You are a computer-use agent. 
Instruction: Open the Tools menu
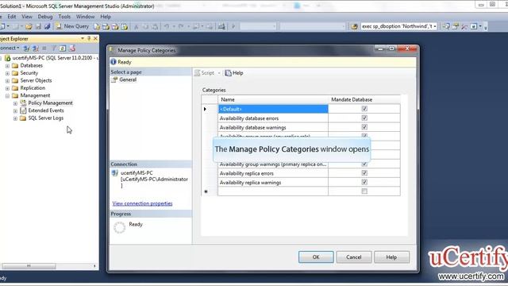(x=64, y=17)
